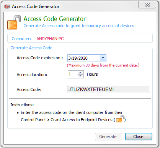The image size is (160, 148).
Task: Decrease access duration with down arrow
Action: click(80, 76)
